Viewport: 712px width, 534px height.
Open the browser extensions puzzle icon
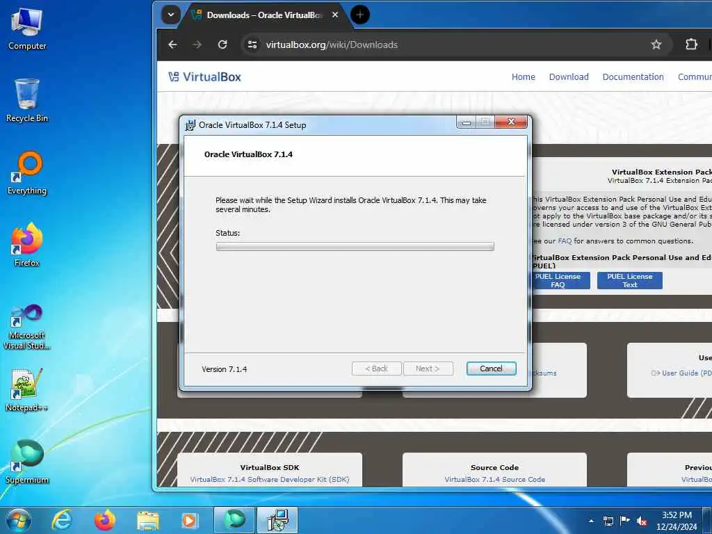click(x=691, y=44)
